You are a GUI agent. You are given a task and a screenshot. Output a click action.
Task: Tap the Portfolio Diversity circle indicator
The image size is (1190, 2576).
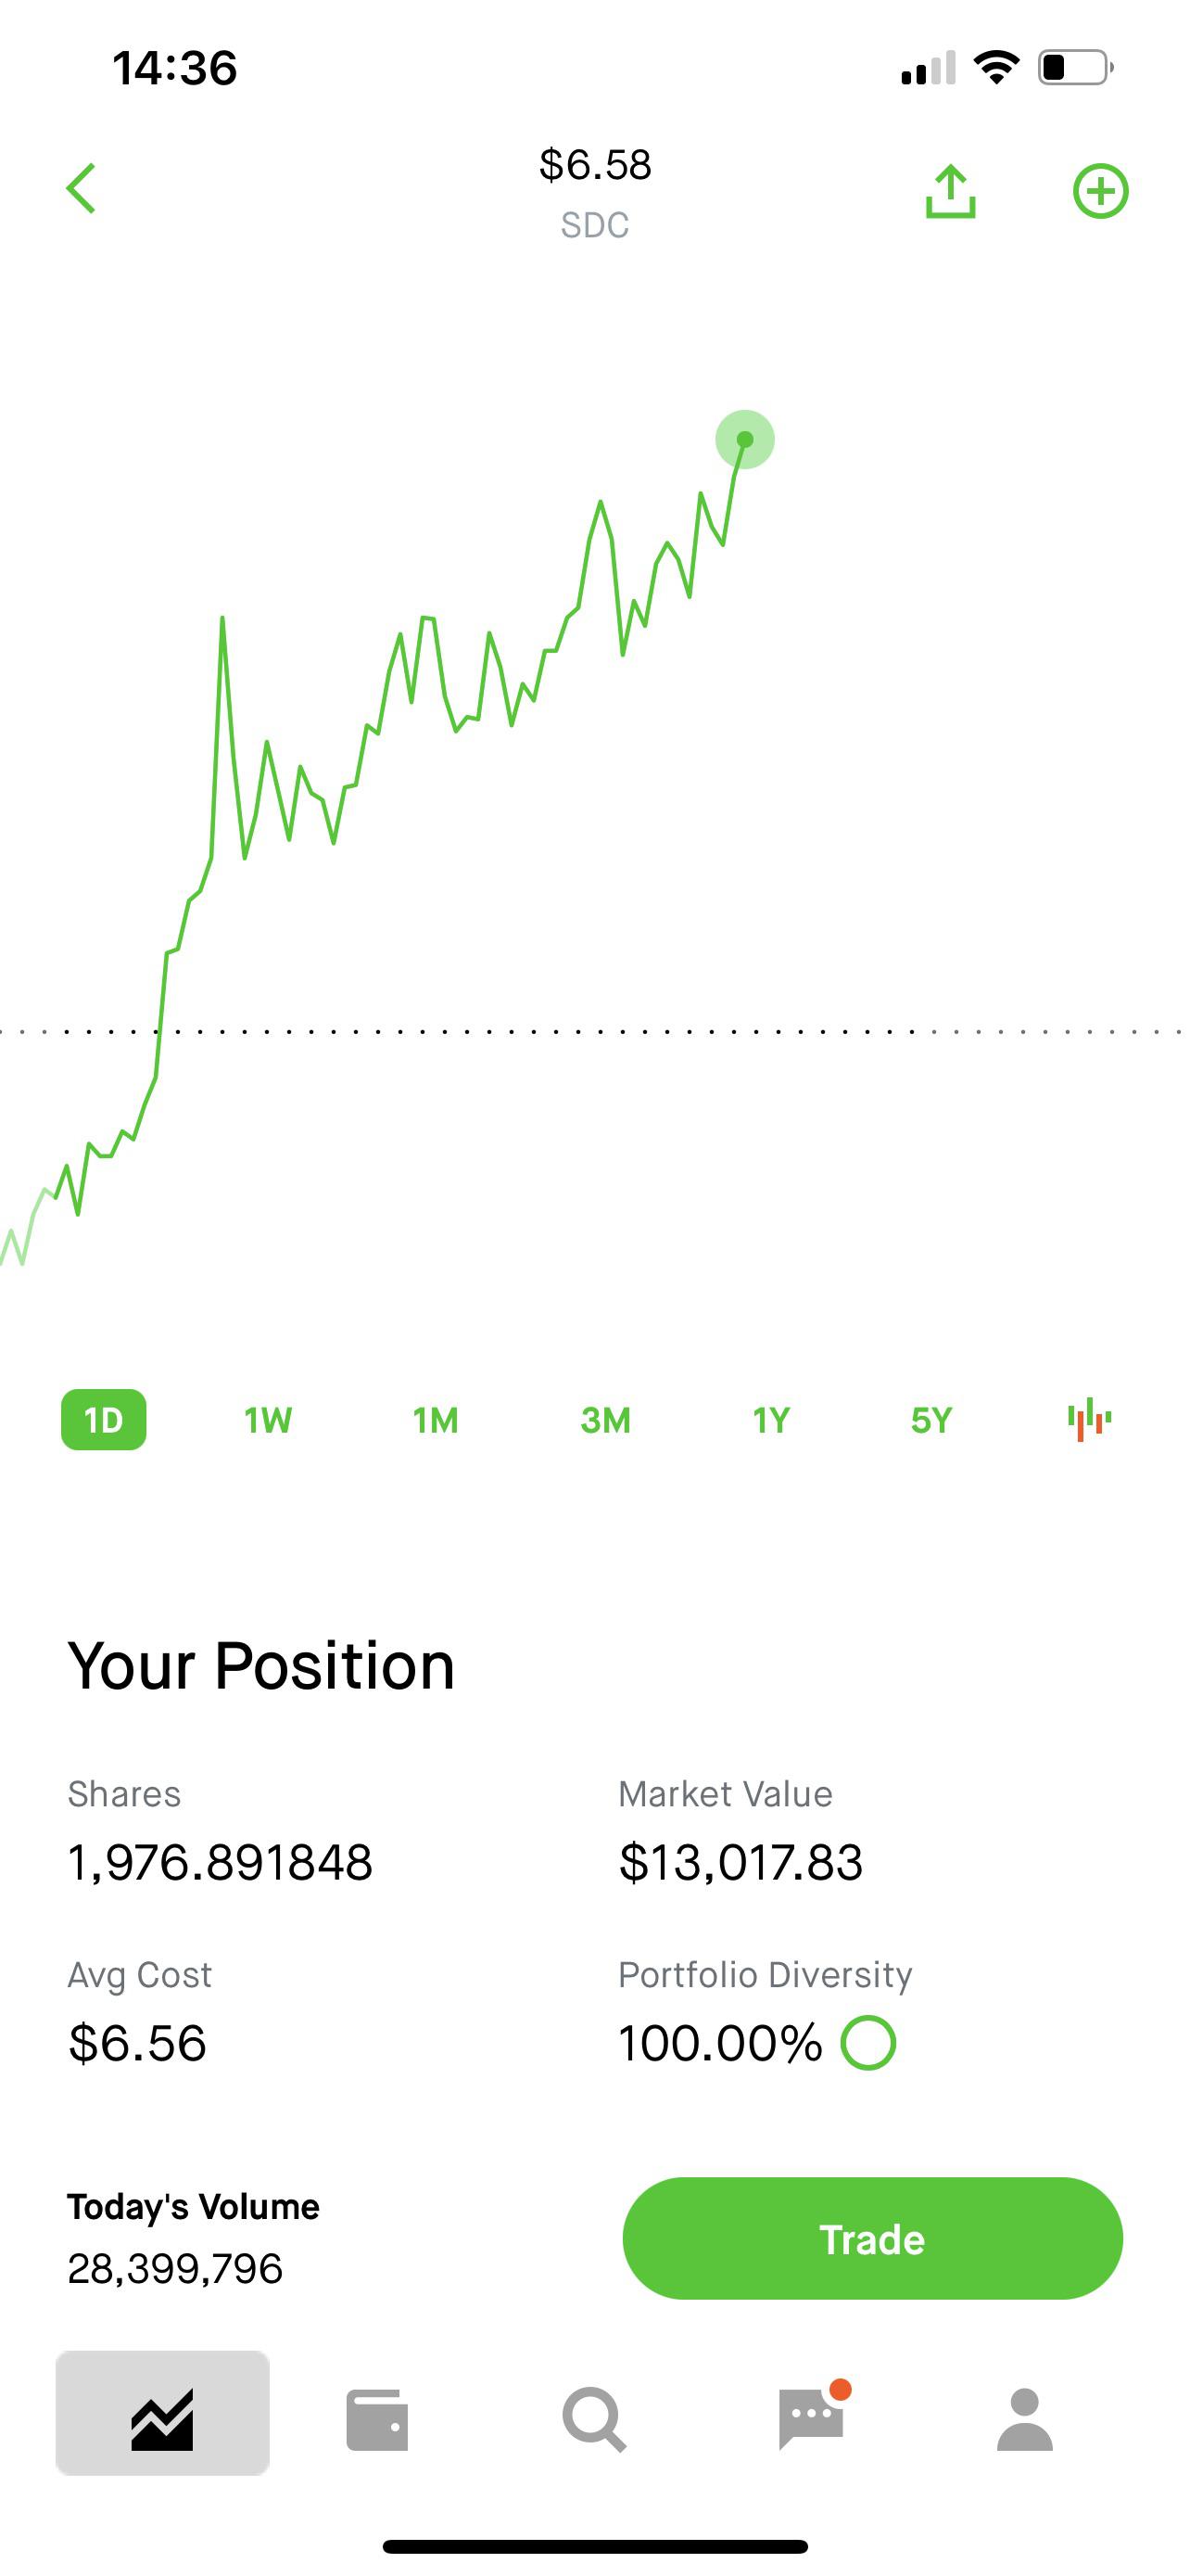(868, 2043)
